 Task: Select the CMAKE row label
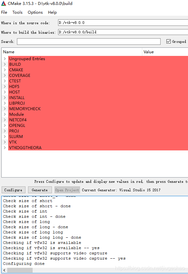point(16,70)
